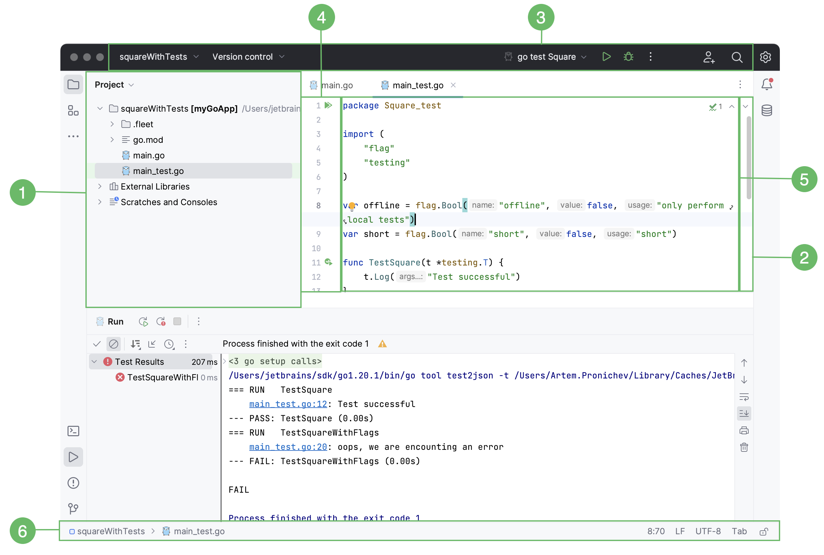Run the 'go test Square' configuration
The width and height of the screenshot is (824, 555).
(606, 56)
